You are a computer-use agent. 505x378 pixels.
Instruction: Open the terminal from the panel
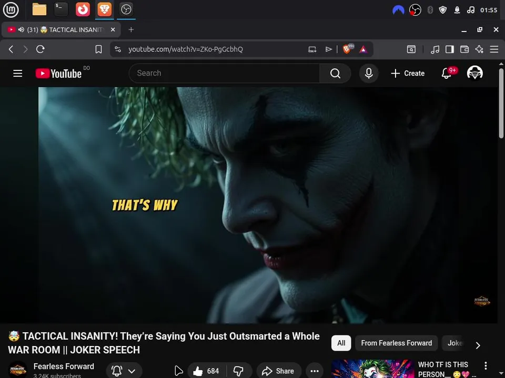tap(61, 9)
